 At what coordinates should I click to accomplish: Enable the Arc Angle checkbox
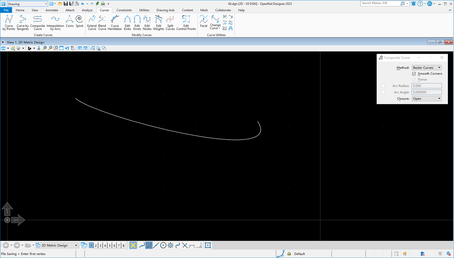[x=383, y=92]
